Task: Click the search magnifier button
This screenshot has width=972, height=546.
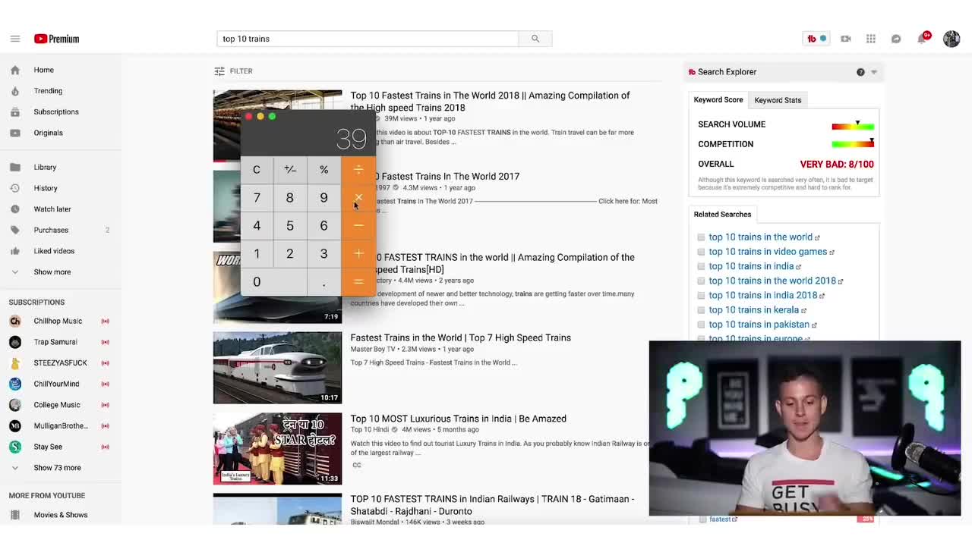Action: pos(535,39)
